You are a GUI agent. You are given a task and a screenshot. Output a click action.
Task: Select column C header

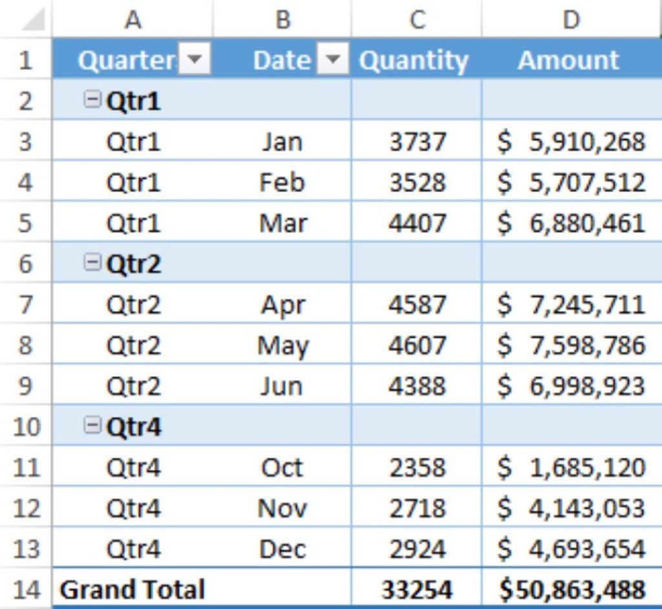click(417, 19)
